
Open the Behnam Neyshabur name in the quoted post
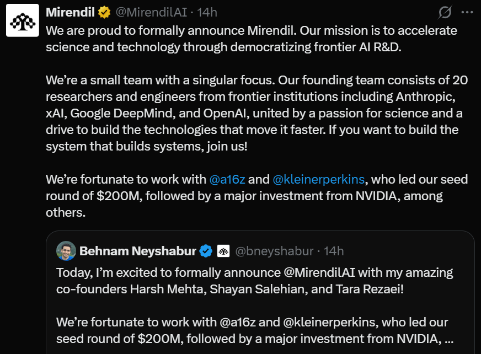click(x=138, y=251)
